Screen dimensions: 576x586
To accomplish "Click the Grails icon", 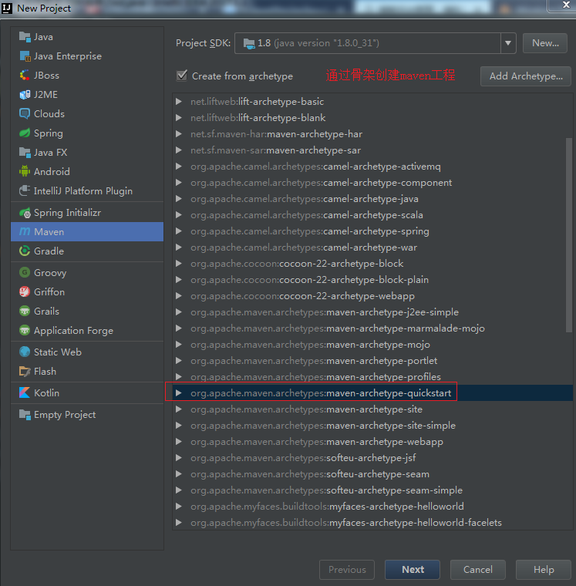I will pyautogui.click(x=25, y=312).
